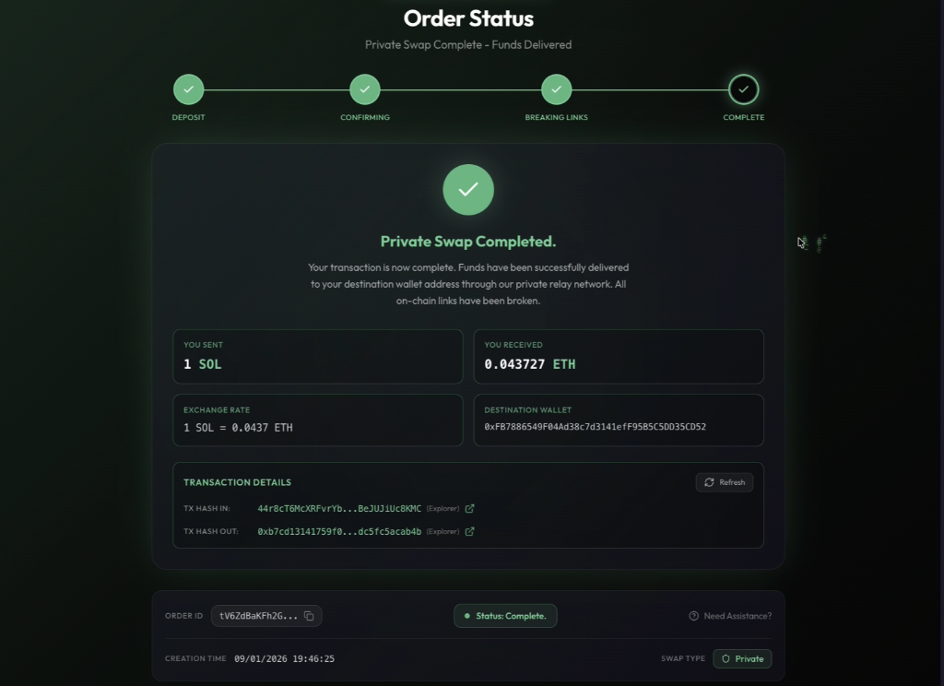Image resolution: width=944 pixels, height=686 pixels.
Task: Click the Deposit step checkmark circle
Action: coord(188,89)
